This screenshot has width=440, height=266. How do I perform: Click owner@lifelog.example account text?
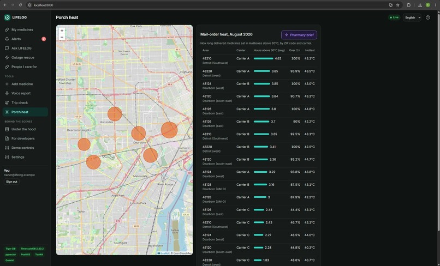[19, 175]
